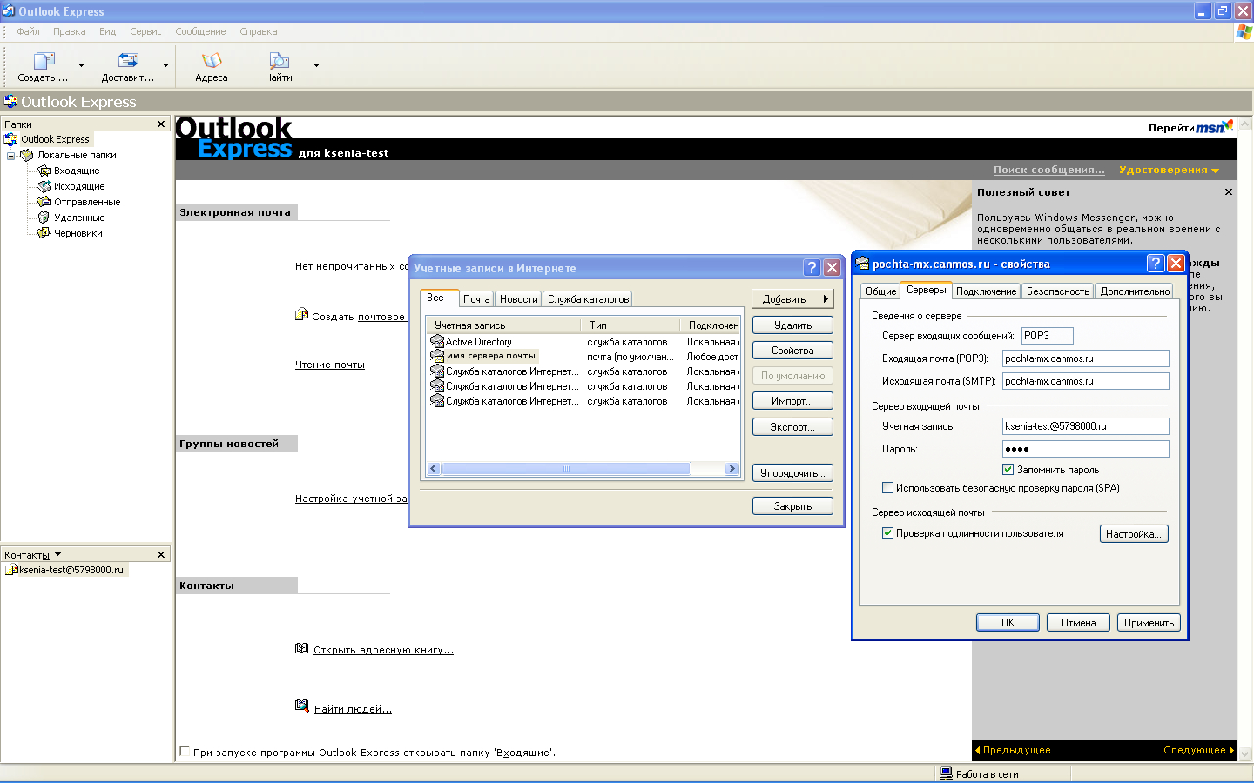Open the Справка menu
The width and height of the screenshot is (1254, 783).
pos(258,31)
